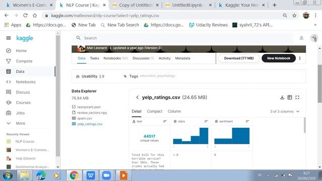This screenshot has height=181, width=322.
Task: Click the tallest stars histogram bar
Action: [x=204, y=136]
